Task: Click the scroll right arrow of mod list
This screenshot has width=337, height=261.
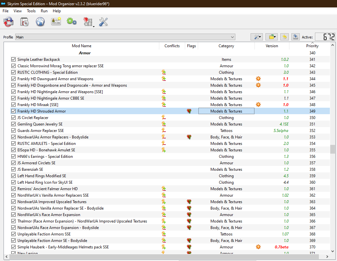Action: click(327, 256)
